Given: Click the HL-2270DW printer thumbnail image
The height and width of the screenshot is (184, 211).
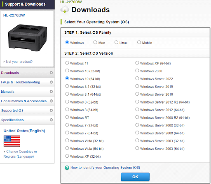Looking at the screenshot, I should click(x=28, y=38).
